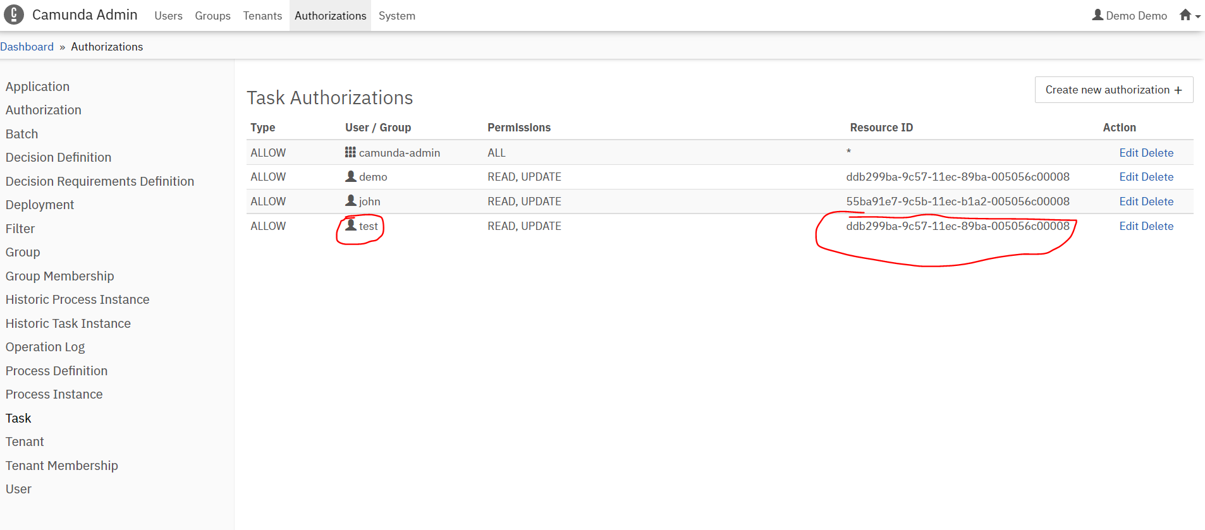Click the camunda-admin group name
This screenshot has width=1205, height=530.
400,153
